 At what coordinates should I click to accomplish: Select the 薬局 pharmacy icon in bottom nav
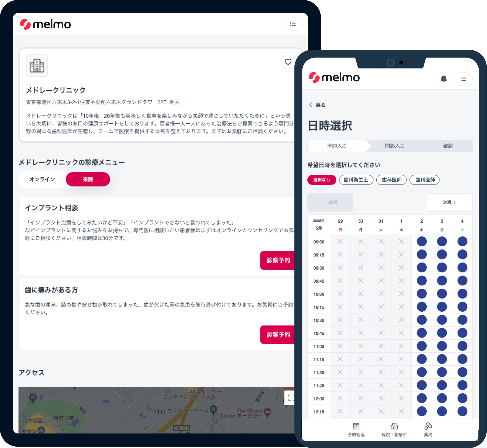tap(428, 426)
